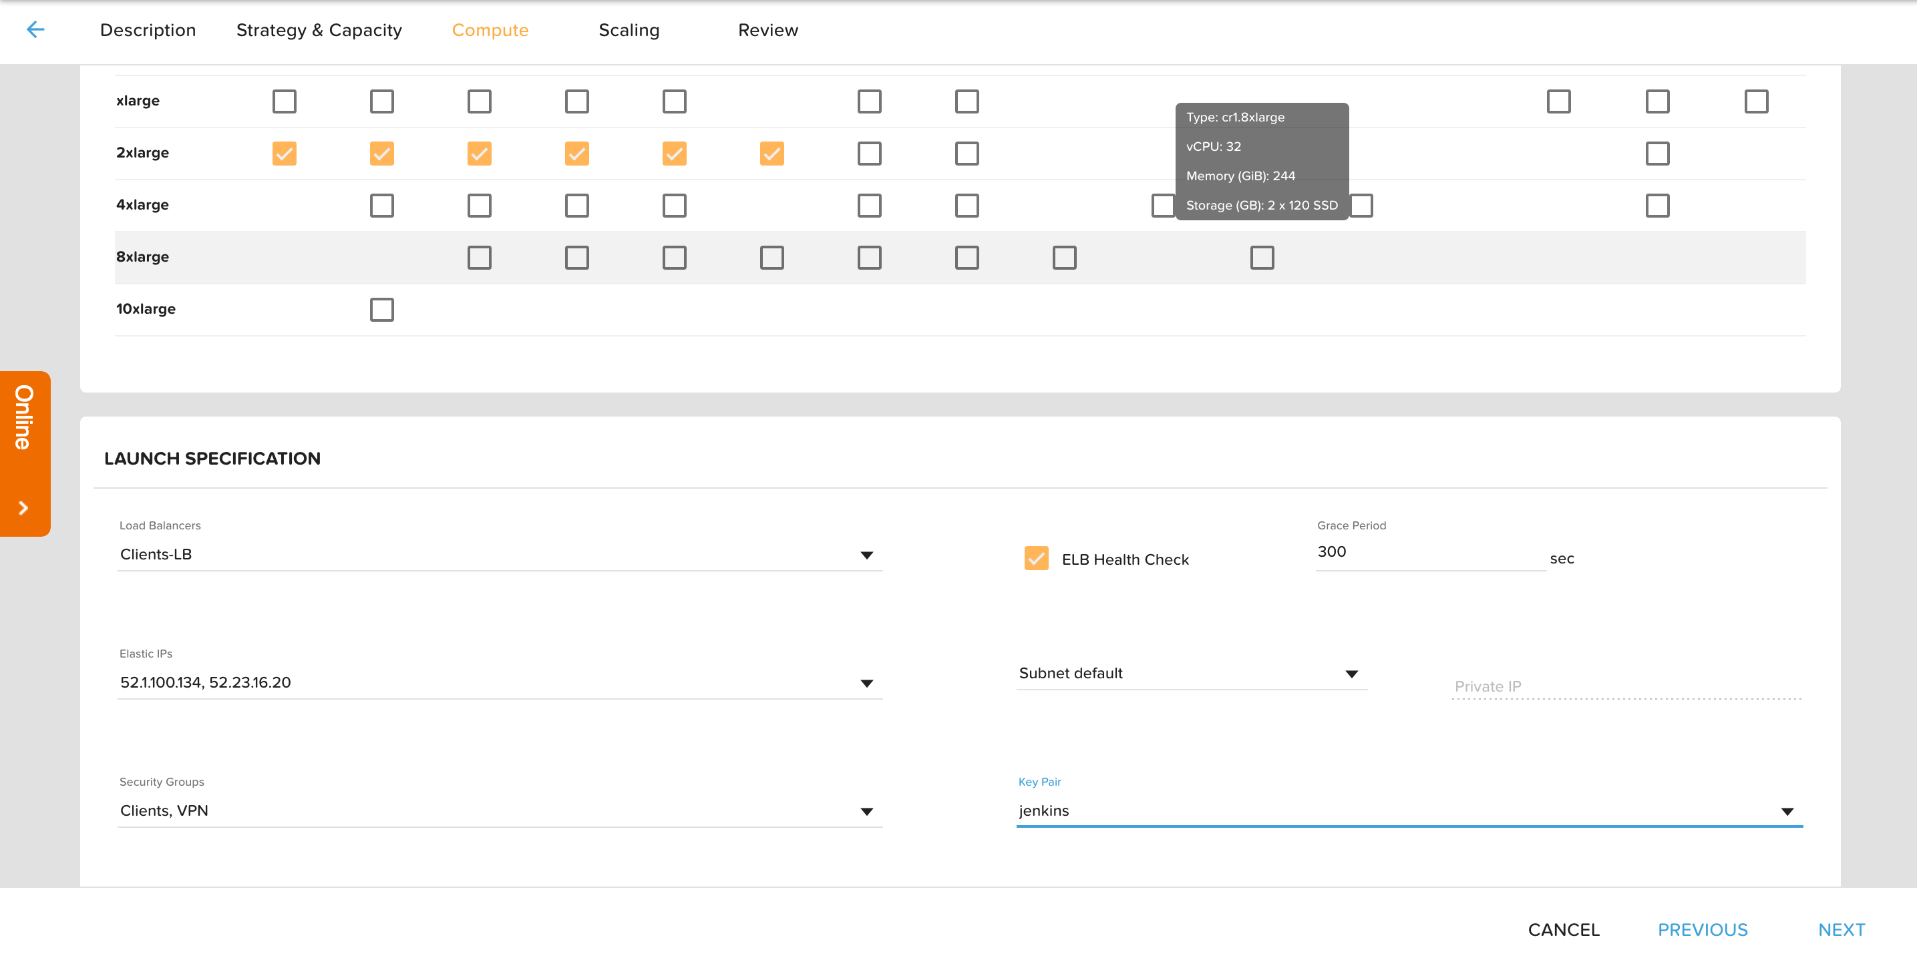Click the Private IP input field
This screenshot has width=1917, height=968.
pyautogui.click(x=1626, y=686)
